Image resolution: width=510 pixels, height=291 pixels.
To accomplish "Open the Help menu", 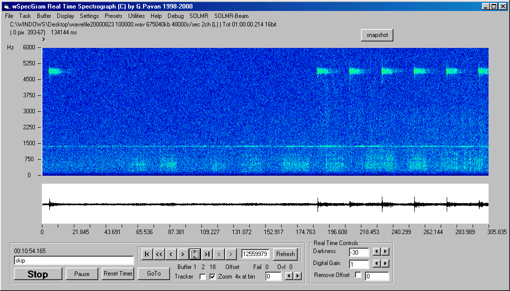I will [156, 16].
